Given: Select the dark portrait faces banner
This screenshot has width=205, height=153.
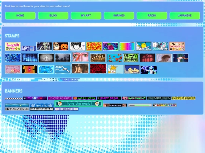Looking at the screenshot, I should [x=115, y=105].
